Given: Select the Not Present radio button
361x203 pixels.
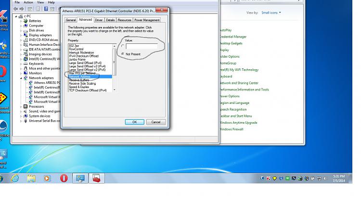Looking at the screenshot, I should pyautogui.click(x=123, y=54).
